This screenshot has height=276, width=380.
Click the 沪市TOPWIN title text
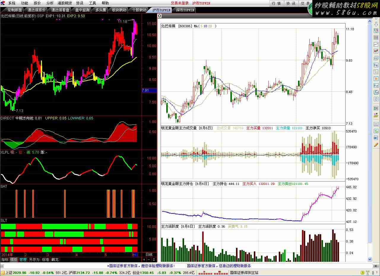(201, 3)
